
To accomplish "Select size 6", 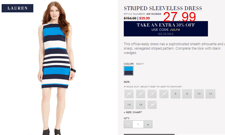I will 175,94.
